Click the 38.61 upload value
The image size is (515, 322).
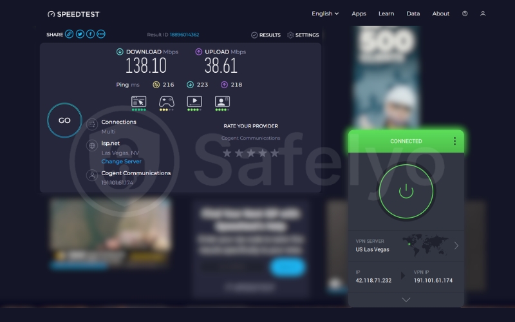[221, 66]
